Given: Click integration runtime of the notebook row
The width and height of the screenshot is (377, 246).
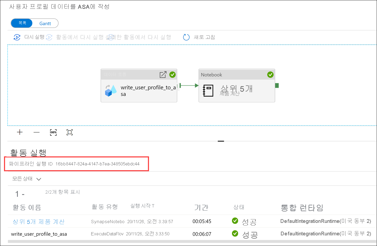Looking at the screenshot, I should tap(326, 221).
